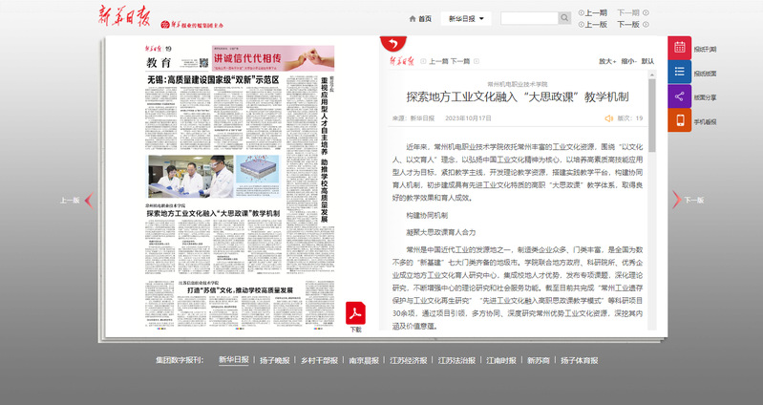Click the magnifier search icon

tap(564, 18)
